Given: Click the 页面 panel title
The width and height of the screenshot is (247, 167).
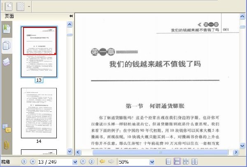Looking at the screenshot, I should (9, 16).
